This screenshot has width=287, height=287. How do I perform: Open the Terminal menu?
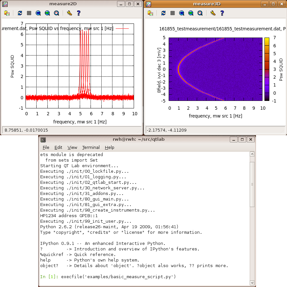(x=91, y=148)
